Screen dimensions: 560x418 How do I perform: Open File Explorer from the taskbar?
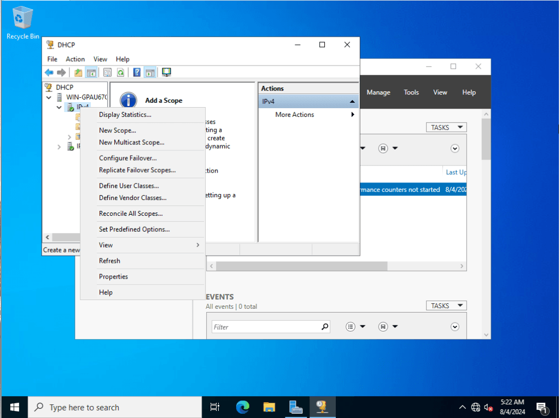(269, 407)
